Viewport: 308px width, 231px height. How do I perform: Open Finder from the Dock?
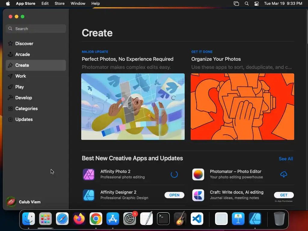point(29,219)
